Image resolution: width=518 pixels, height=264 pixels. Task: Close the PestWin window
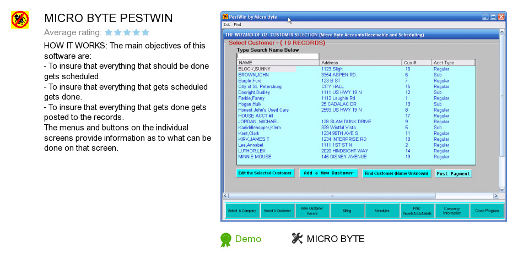pos(501,17)
